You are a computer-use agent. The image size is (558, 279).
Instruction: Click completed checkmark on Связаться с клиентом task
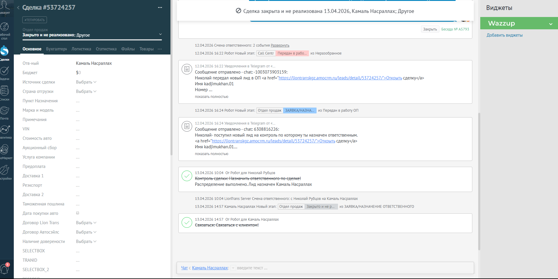pos(187,222)
